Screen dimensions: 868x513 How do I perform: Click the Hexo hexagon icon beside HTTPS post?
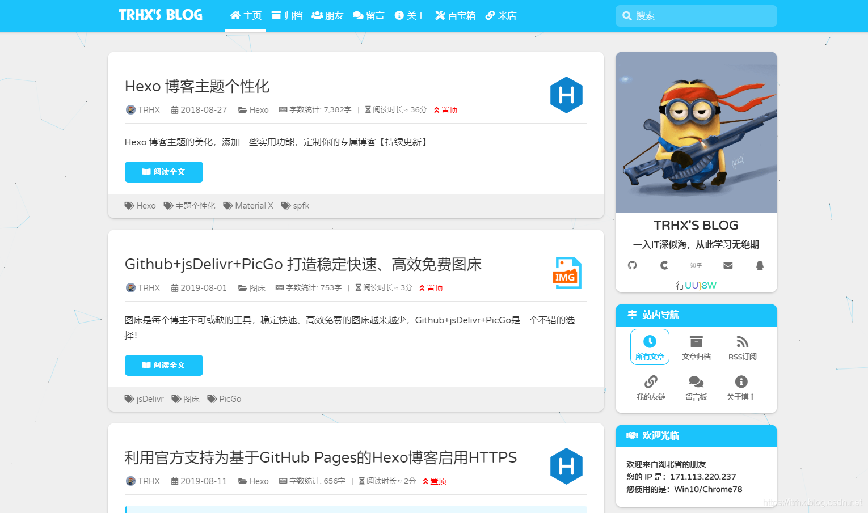tap(566, 467)
